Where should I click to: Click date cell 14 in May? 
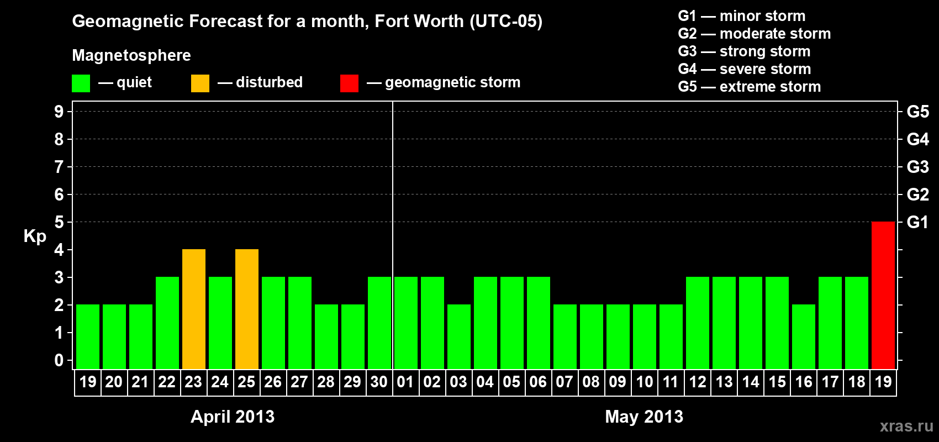tap(750, 382)
